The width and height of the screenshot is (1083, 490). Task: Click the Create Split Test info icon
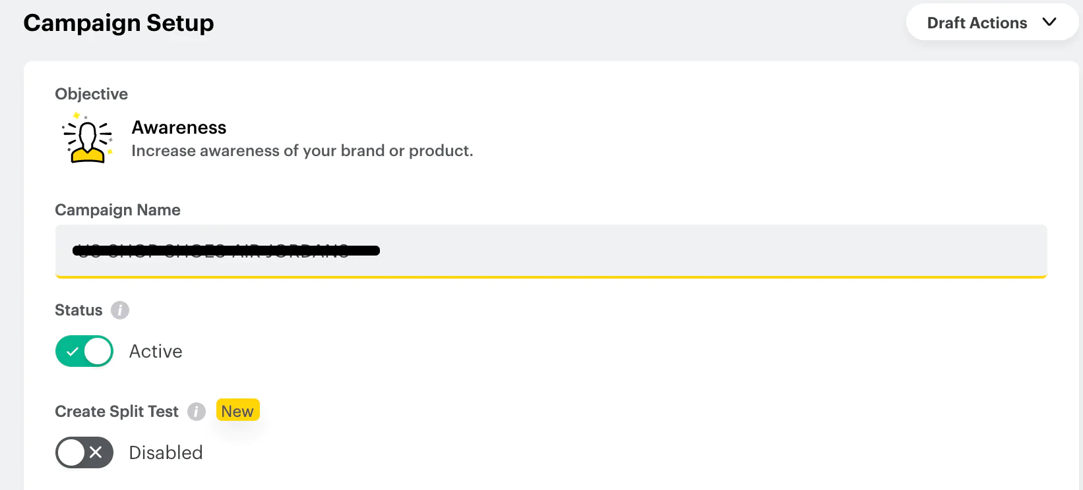tap(197, 412)
